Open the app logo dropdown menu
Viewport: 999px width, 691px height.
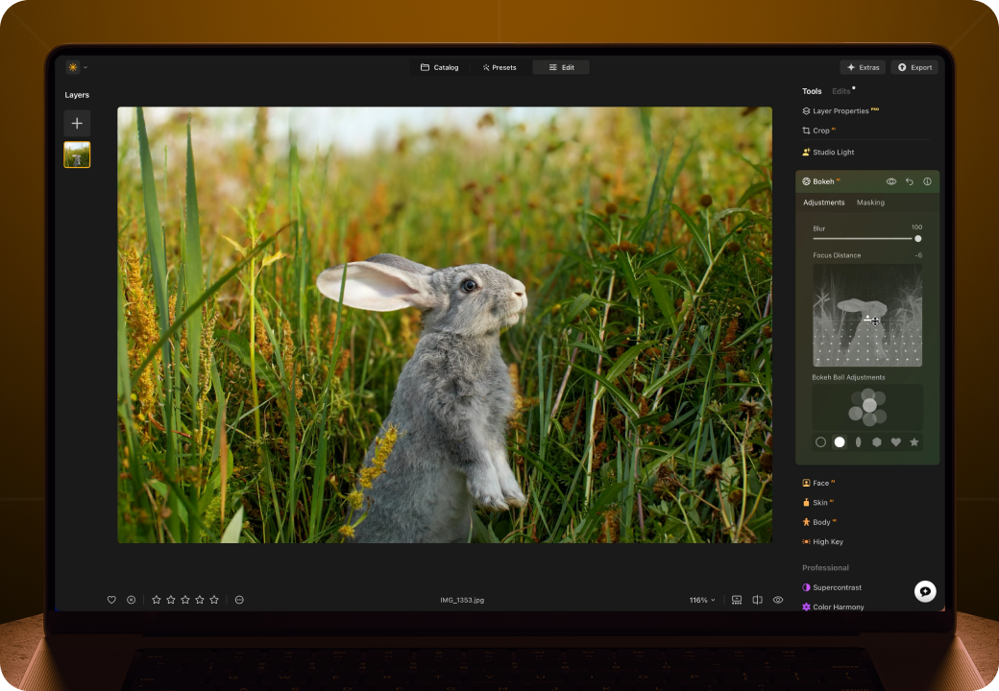point(76,67)
